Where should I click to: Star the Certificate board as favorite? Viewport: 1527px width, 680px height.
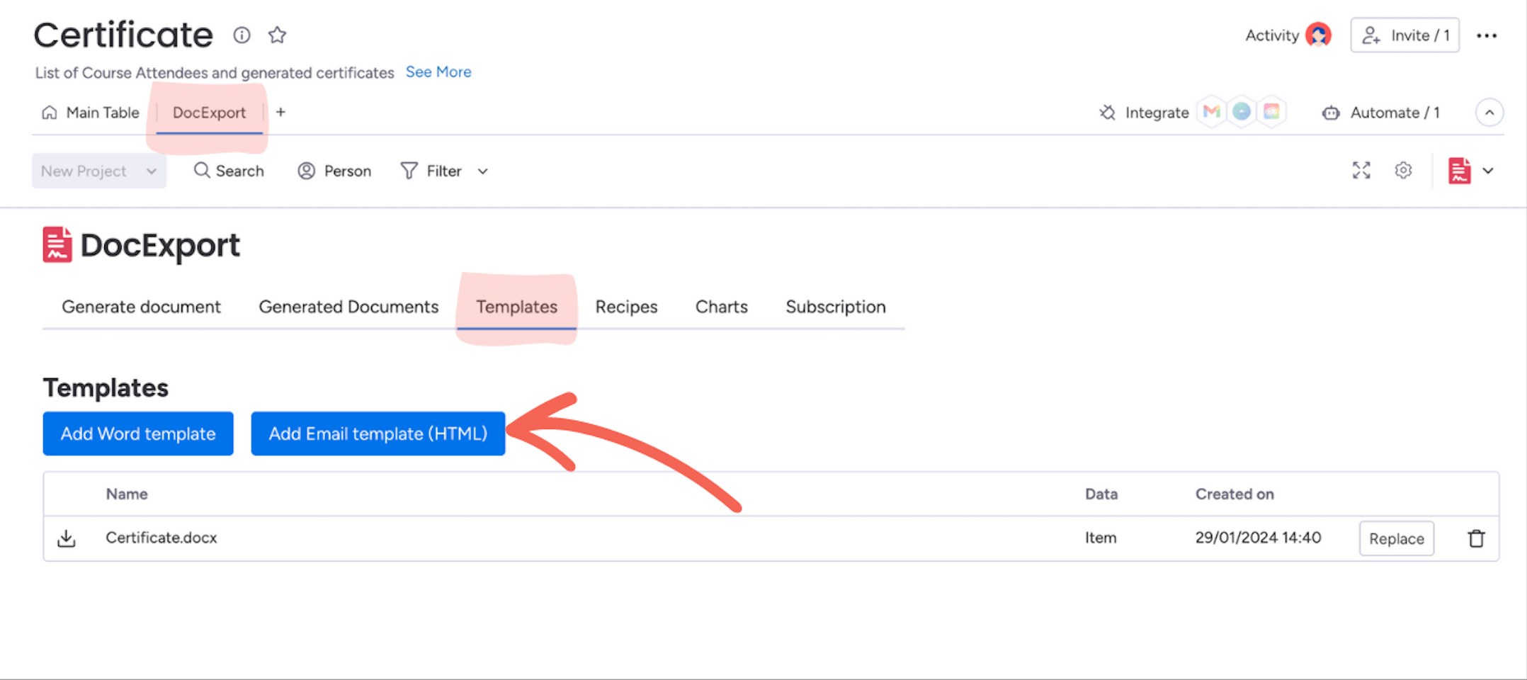[277, 35]
